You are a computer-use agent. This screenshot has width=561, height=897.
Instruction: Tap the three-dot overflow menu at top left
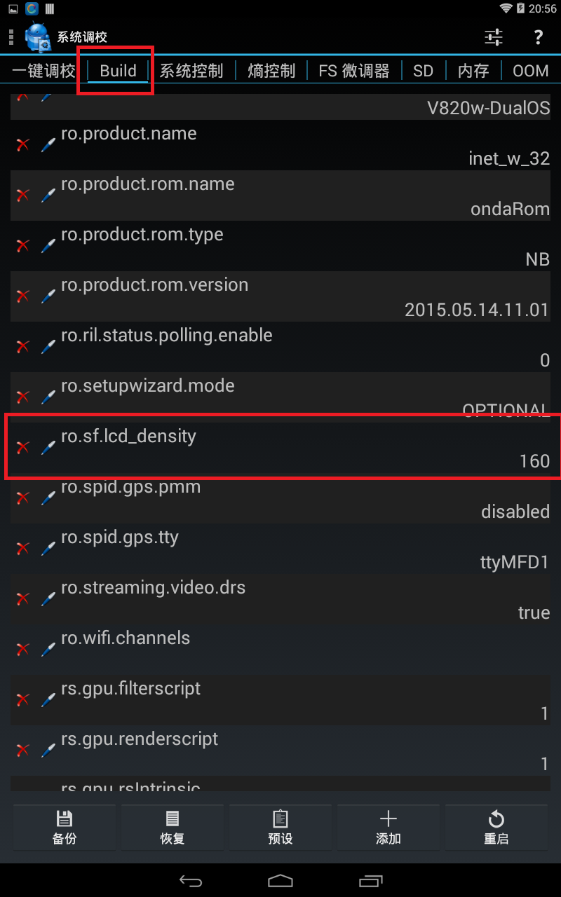tap(11, 37)
